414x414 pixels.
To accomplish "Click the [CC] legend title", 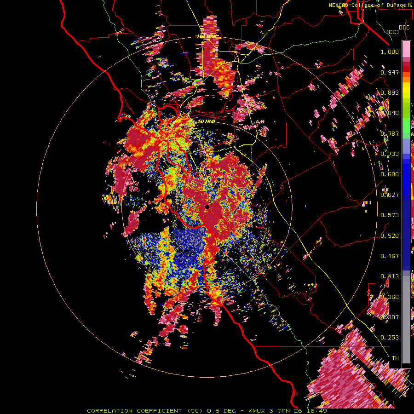I will point(393,32).
